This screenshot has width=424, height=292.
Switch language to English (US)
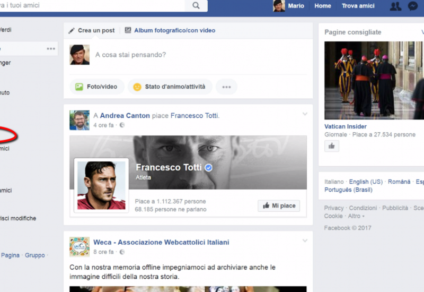[366, 182]
